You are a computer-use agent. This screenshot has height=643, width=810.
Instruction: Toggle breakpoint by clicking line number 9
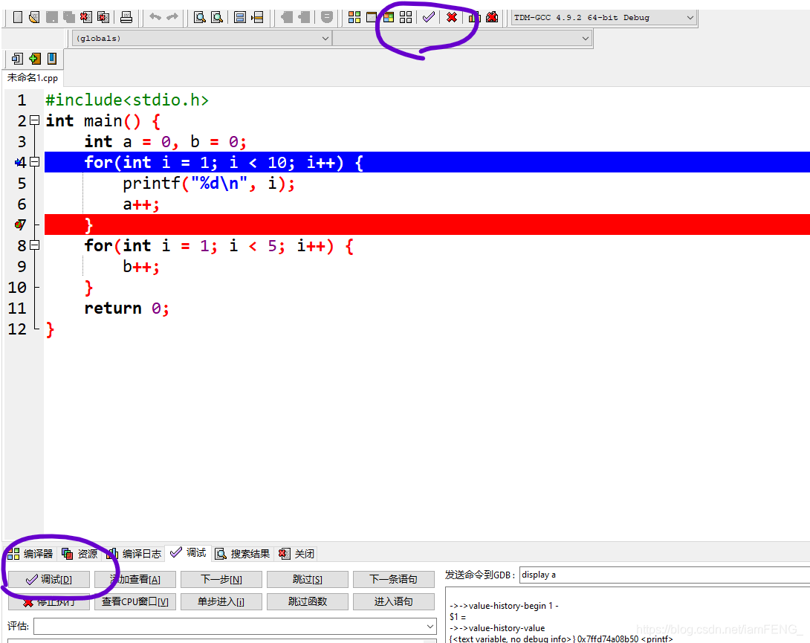(x=22, y=267)
